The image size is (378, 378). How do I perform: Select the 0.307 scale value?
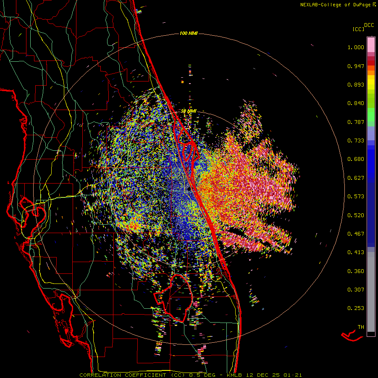(356, 290)
